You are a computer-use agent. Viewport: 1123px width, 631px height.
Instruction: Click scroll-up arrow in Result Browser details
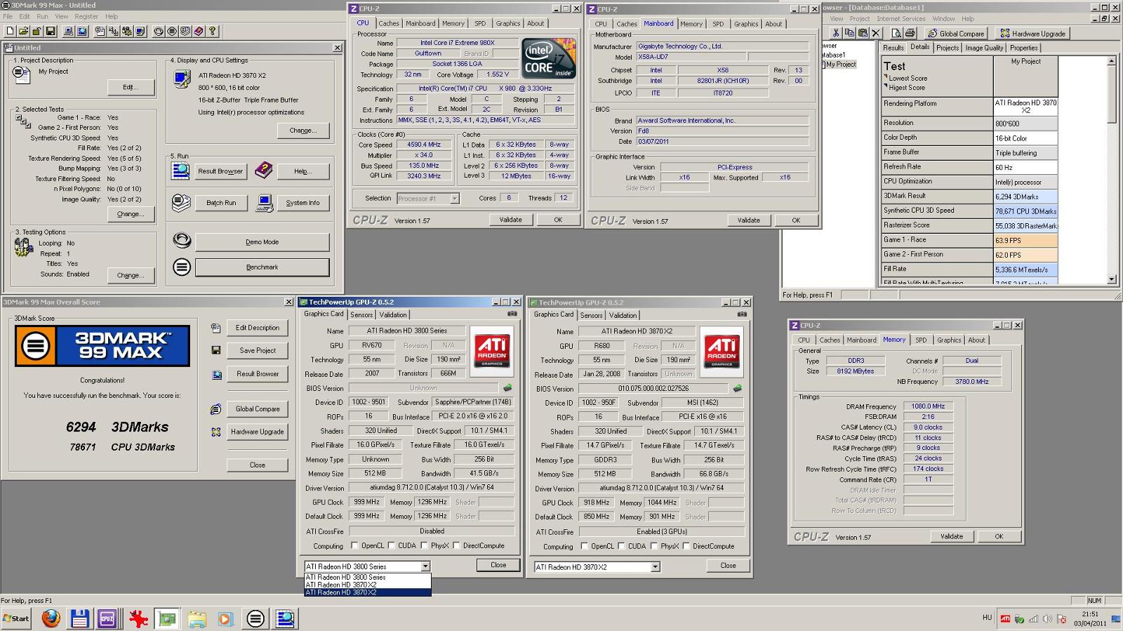(1111, 61)
